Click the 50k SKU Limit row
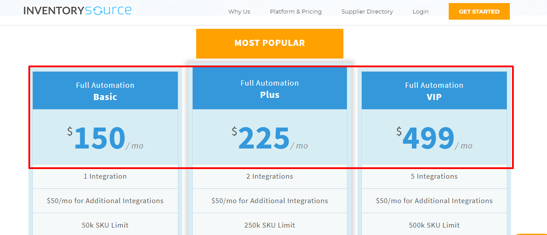 105,225
